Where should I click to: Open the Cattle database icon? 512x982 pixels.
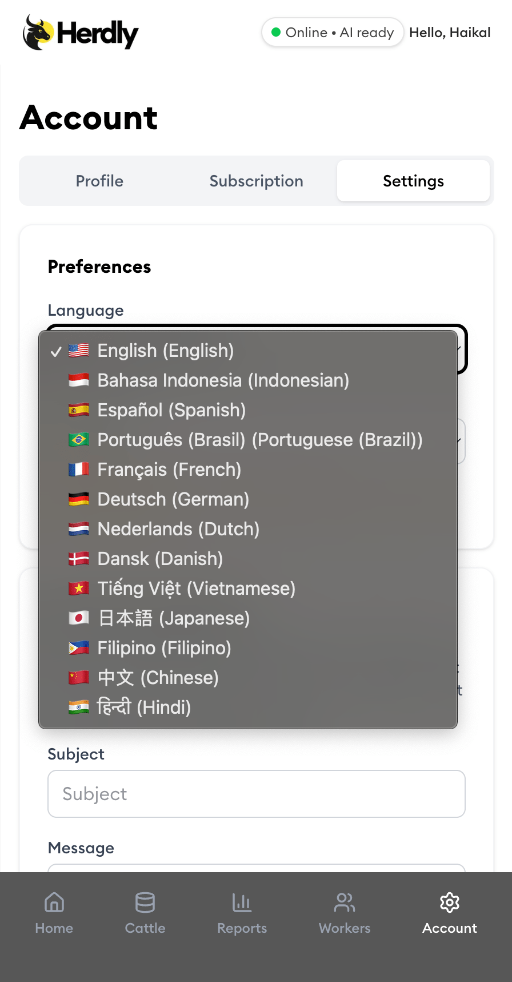click(145, 903)
